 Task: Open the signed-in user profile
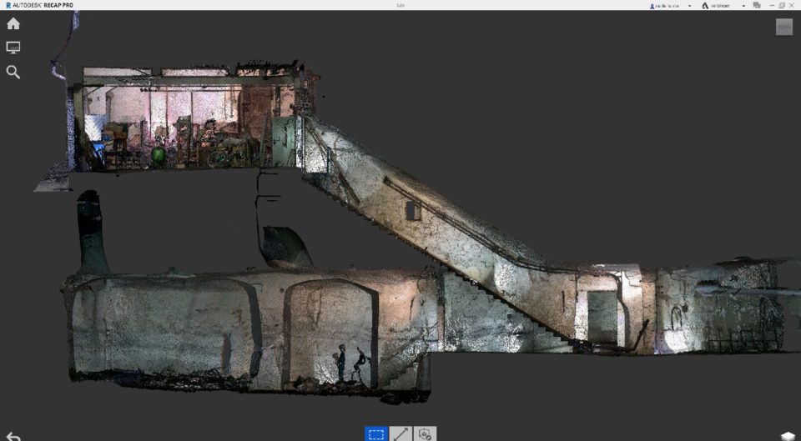point(666,6)
